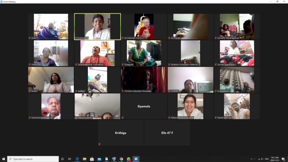Click the Krithiga participant tile
This screenshot has width=288, height=162.
[121, 133]
